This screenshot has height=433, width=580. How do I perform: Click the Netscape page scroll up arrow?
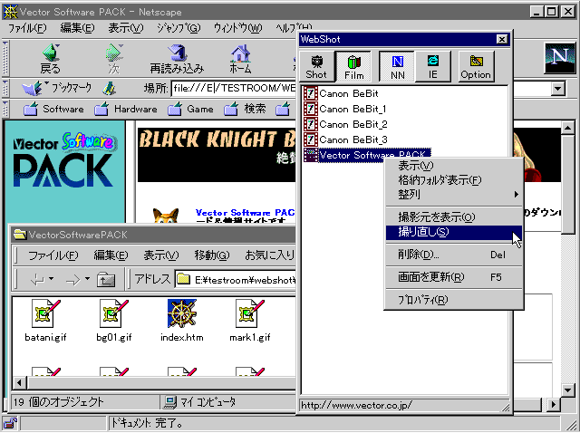click(x=568, y=128)
